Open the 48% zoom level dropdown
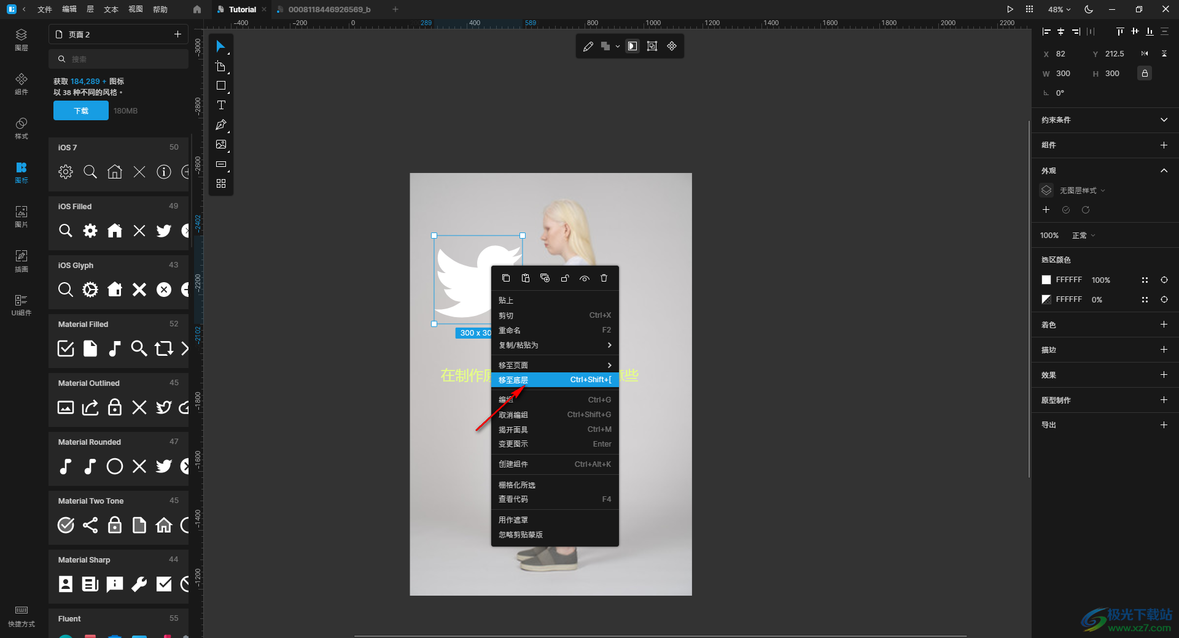 [x=1059, y=9]
